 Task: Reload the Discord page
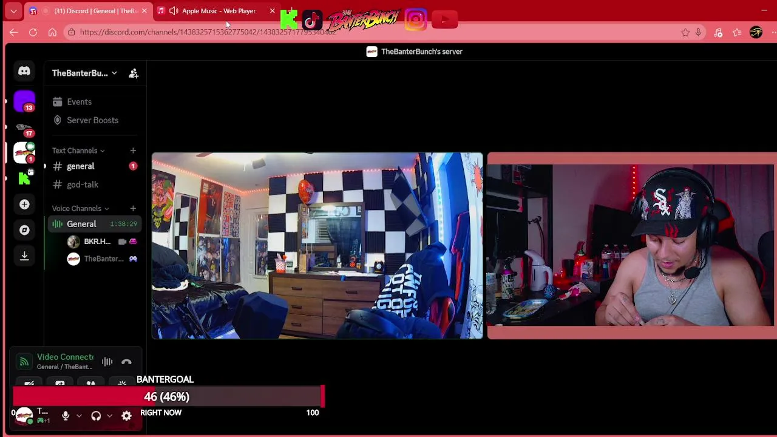[x=33, y=32]
